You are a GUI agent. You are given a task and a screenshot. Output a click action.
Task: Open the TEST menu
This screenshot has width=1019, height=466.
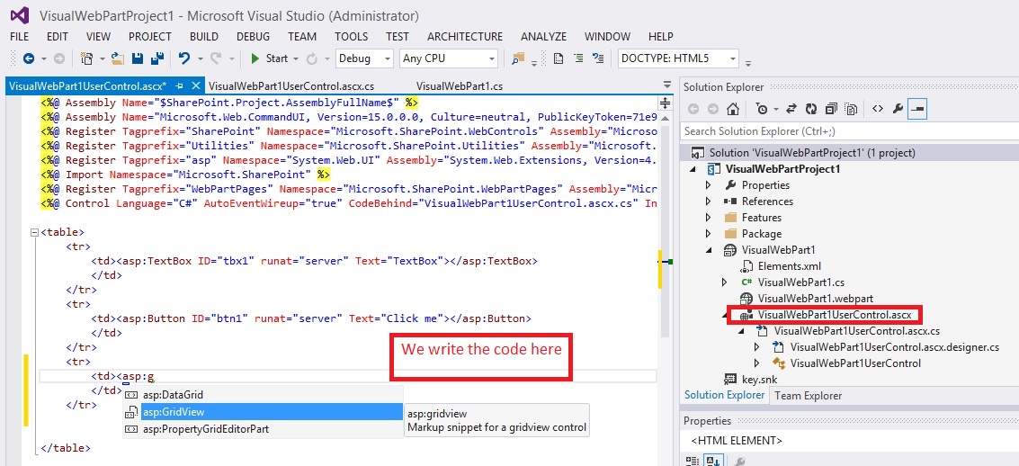point(397,37)
